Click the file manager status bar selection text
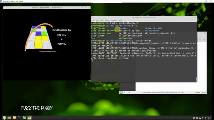The height and width of the screenshot is (120, 214). (163, 93)
